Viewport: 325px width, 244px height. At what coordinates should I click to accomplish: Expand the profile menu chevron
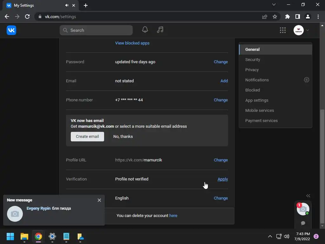click(x=308, y=30)
